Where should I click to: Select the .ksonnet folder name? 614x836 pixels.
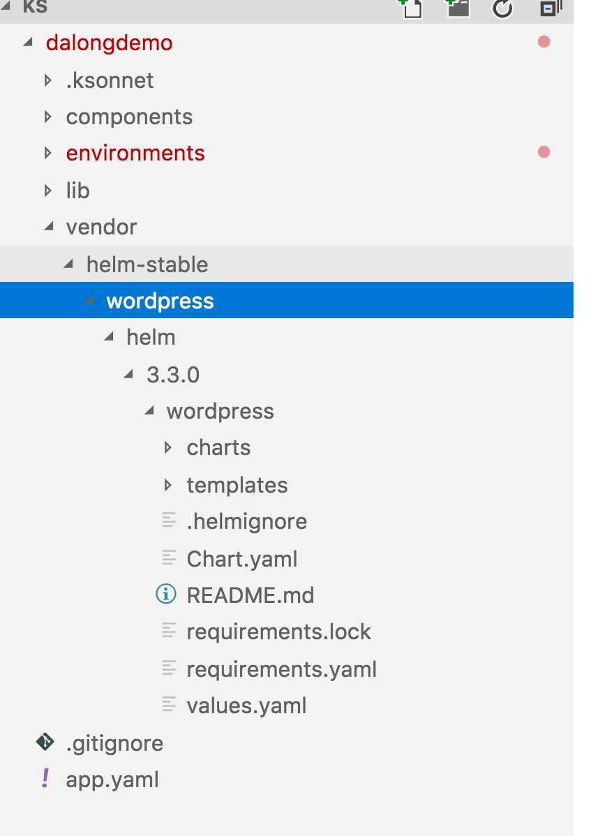(110, 80)
